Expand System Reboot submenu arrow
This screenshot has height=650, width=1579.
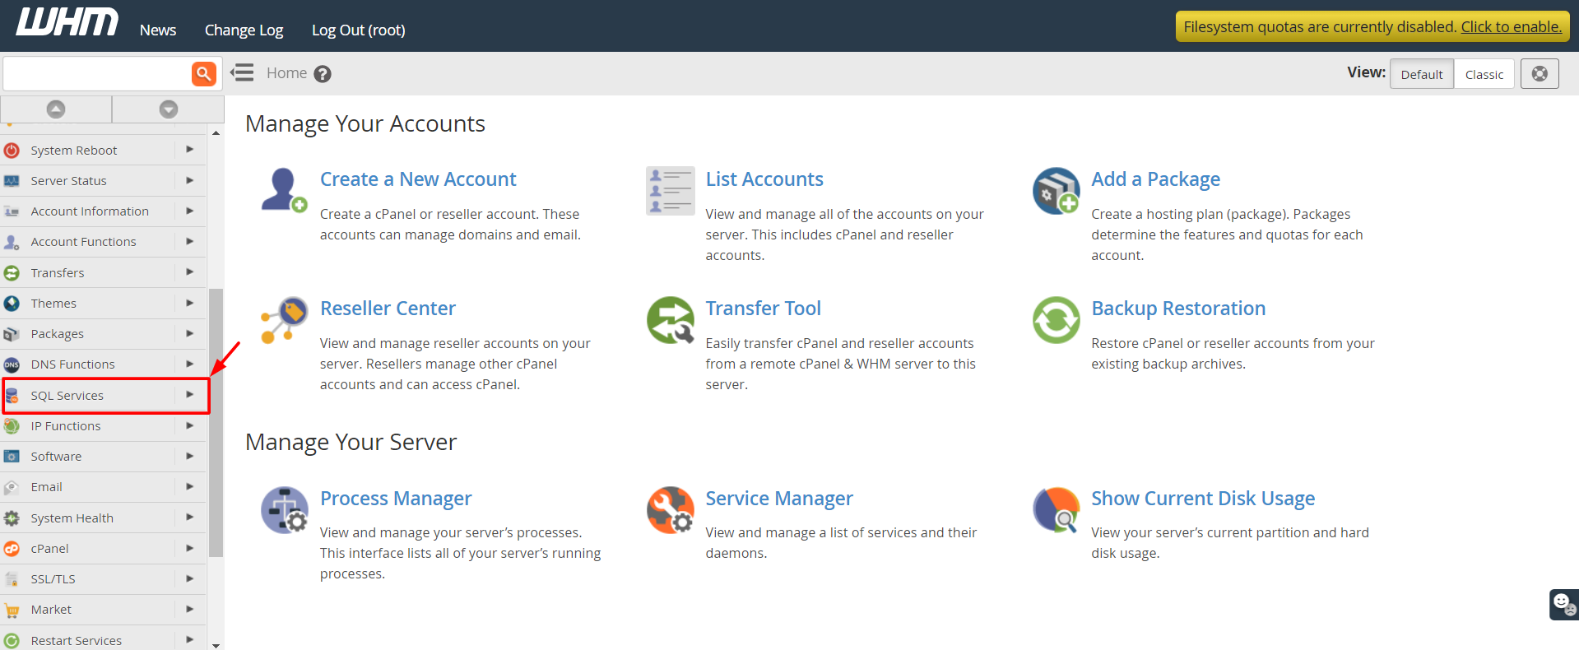coord(190,150)
